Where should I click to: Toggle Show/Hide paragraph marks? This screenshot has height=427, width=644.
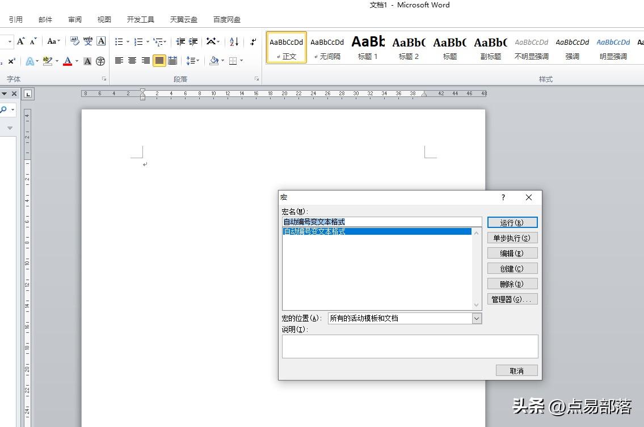coord(253,41)
